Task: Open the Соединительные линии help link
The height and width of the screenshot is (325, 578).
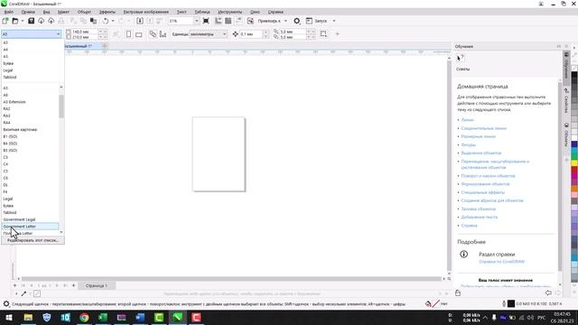Action: [484, 128]
